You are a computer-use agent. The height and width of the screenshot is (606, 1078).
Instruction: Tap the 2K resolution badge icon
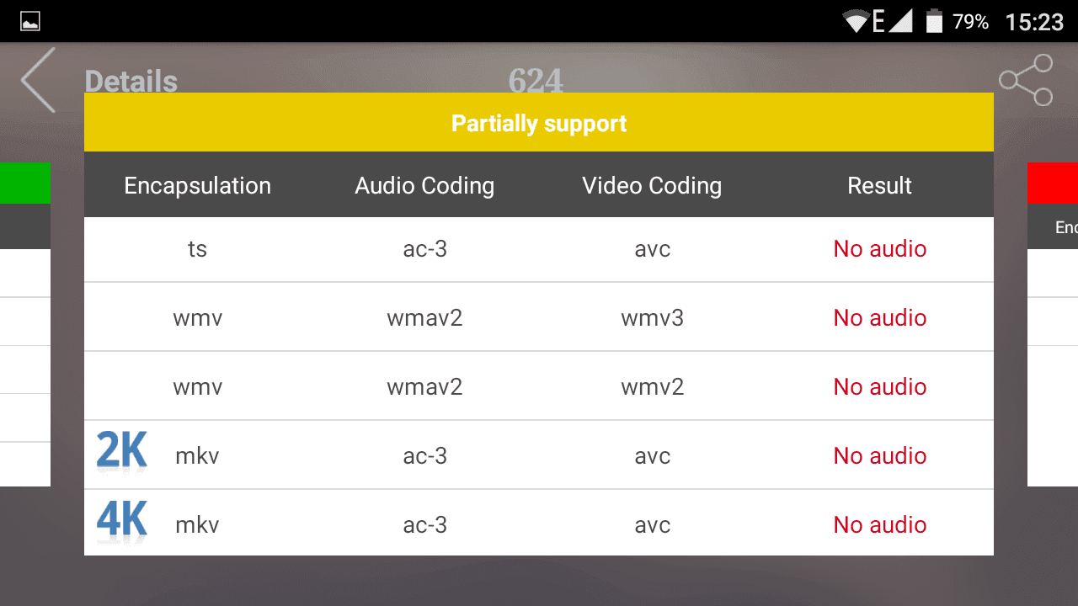pyautogui.click(x=122, y=451)
